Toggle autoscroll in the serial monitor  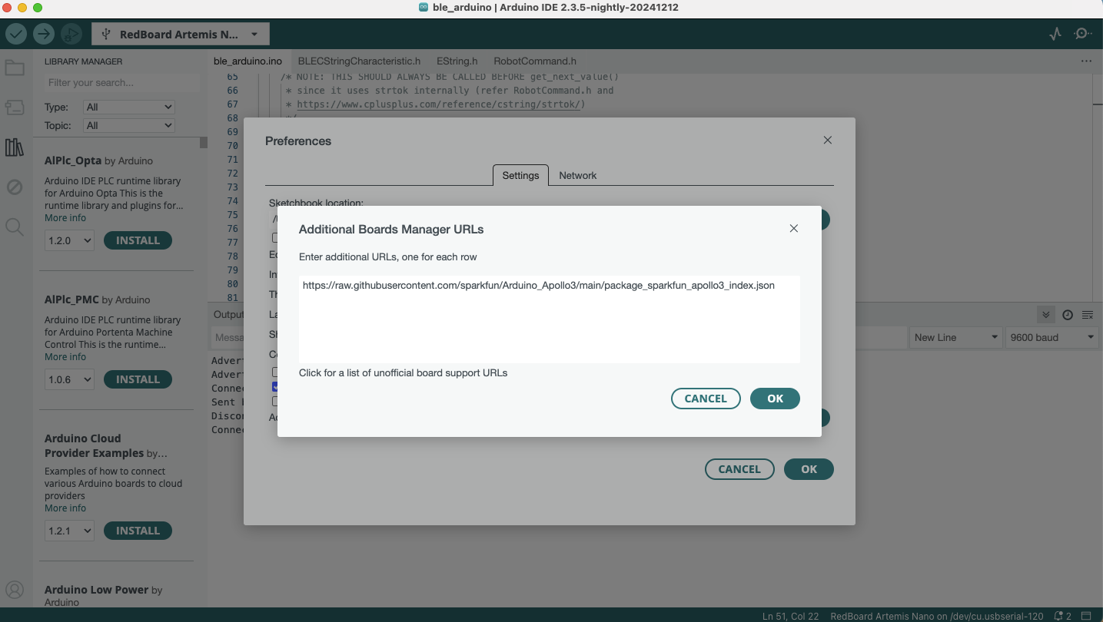(1045, 315)
